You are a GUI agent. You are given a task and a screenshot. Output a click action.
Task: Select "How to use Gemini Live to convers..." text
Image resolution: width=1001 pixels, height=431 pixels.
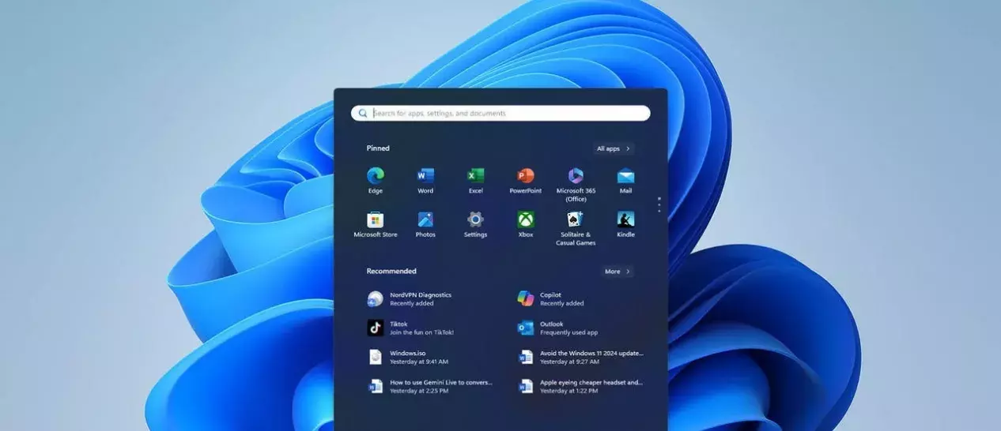(x=441, y=382)
